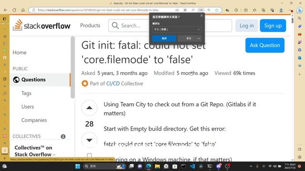Viewport: 305px width, 171px height.
Task: Open the Products menu
Action: (x=90, y=25)
